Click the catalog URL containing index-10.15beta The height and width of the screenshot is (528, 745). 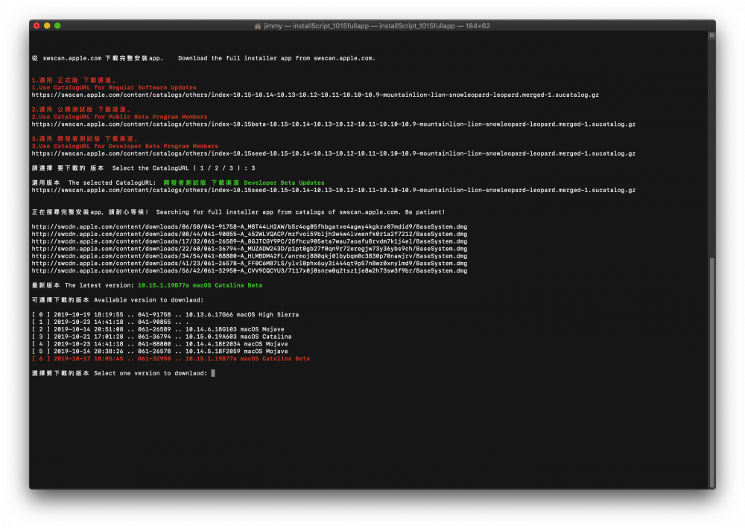tap(334, 124)
